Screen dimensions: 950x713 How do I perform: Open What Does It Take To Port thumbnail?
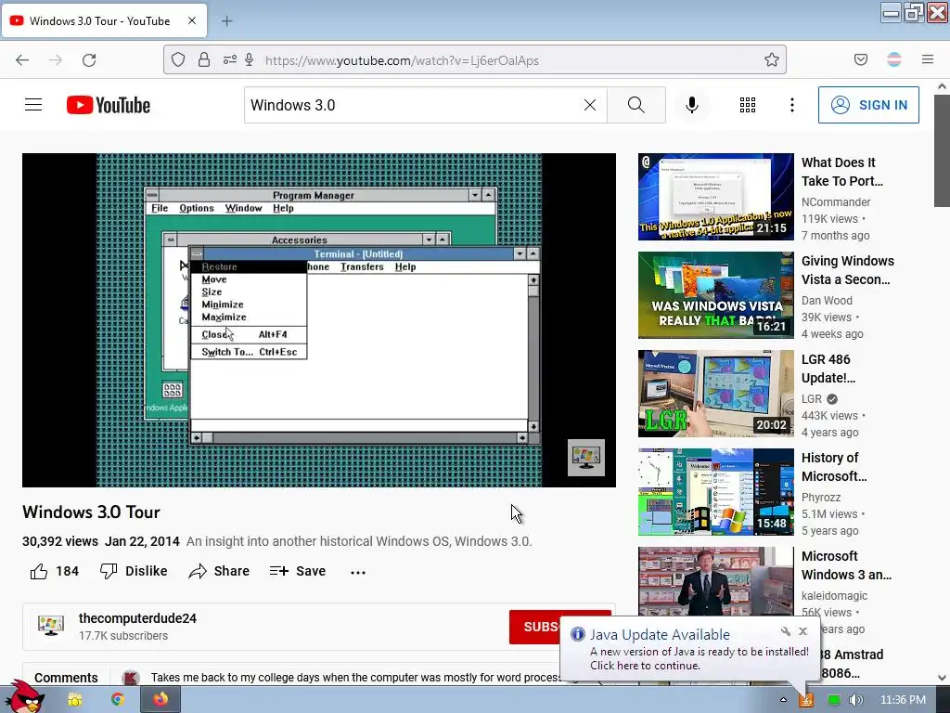point(715,197)
